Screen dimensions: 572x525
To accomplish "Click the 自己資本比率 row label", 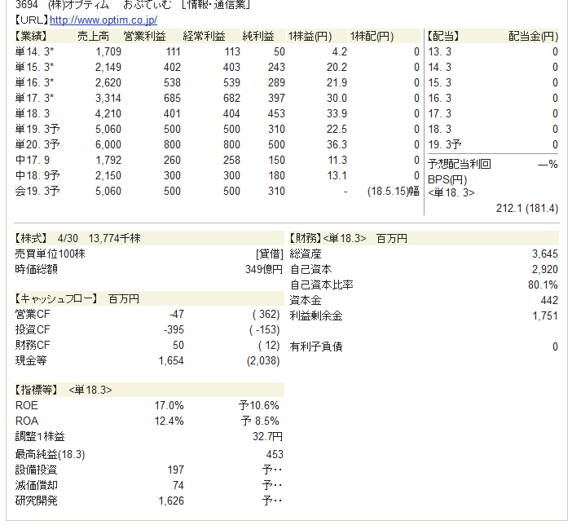I will click(x=322, y=285).
